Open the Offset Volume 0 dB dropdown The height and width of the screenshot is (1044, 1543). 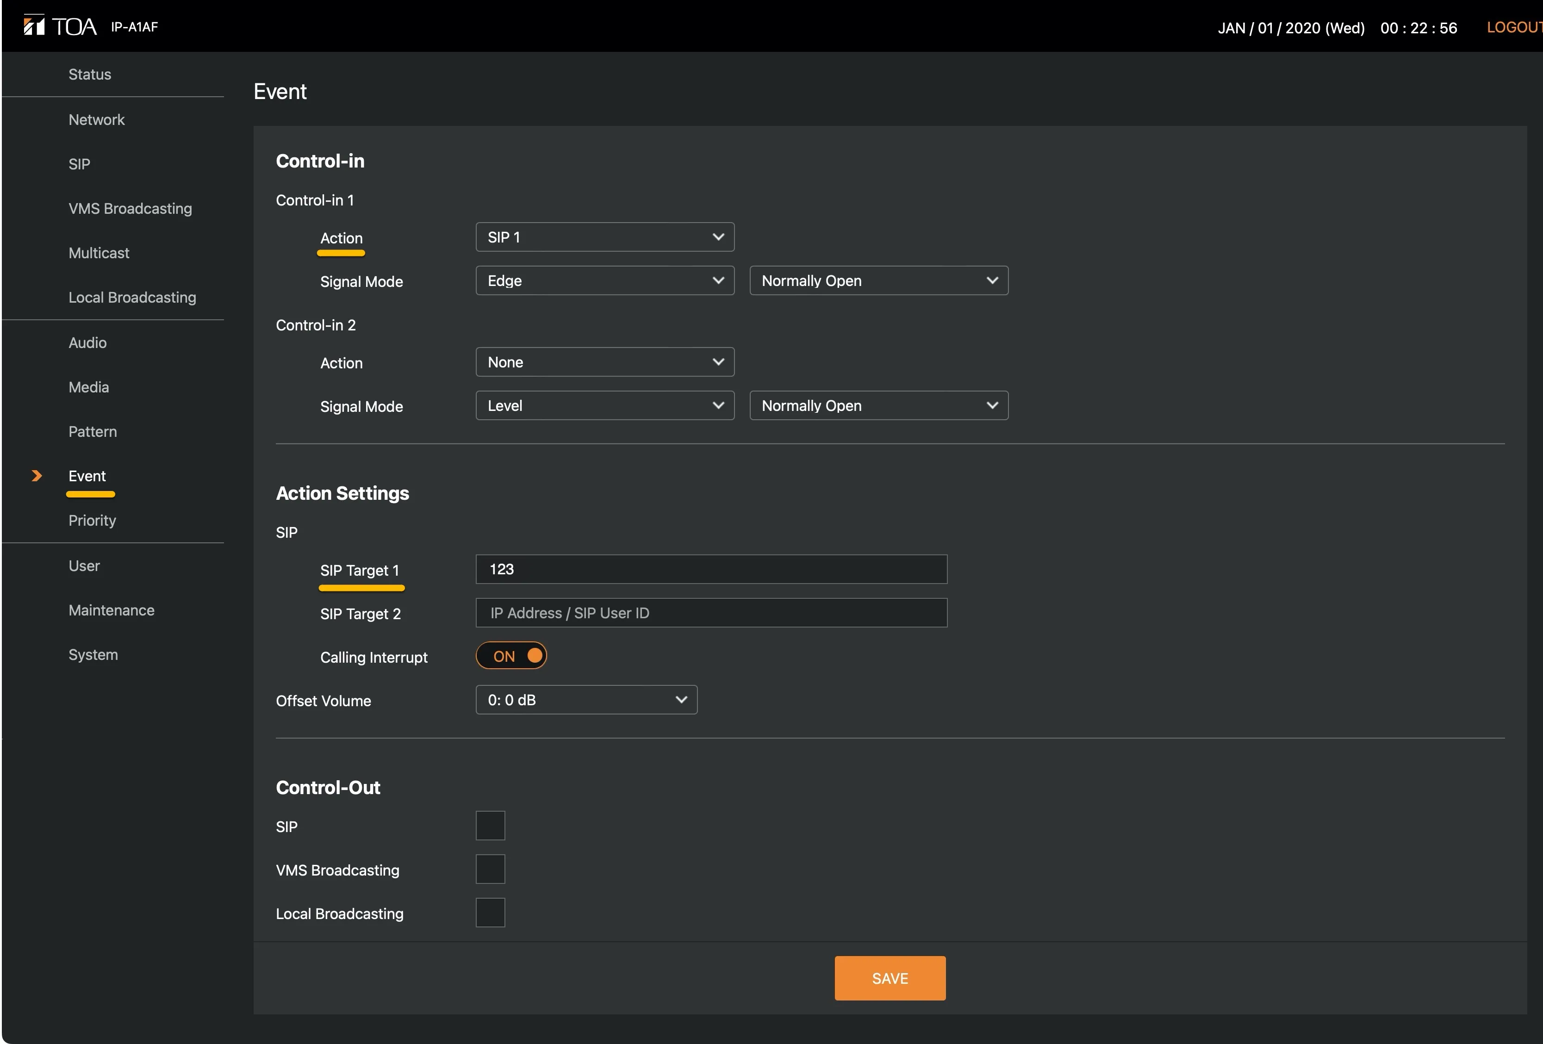coord(586,700)
